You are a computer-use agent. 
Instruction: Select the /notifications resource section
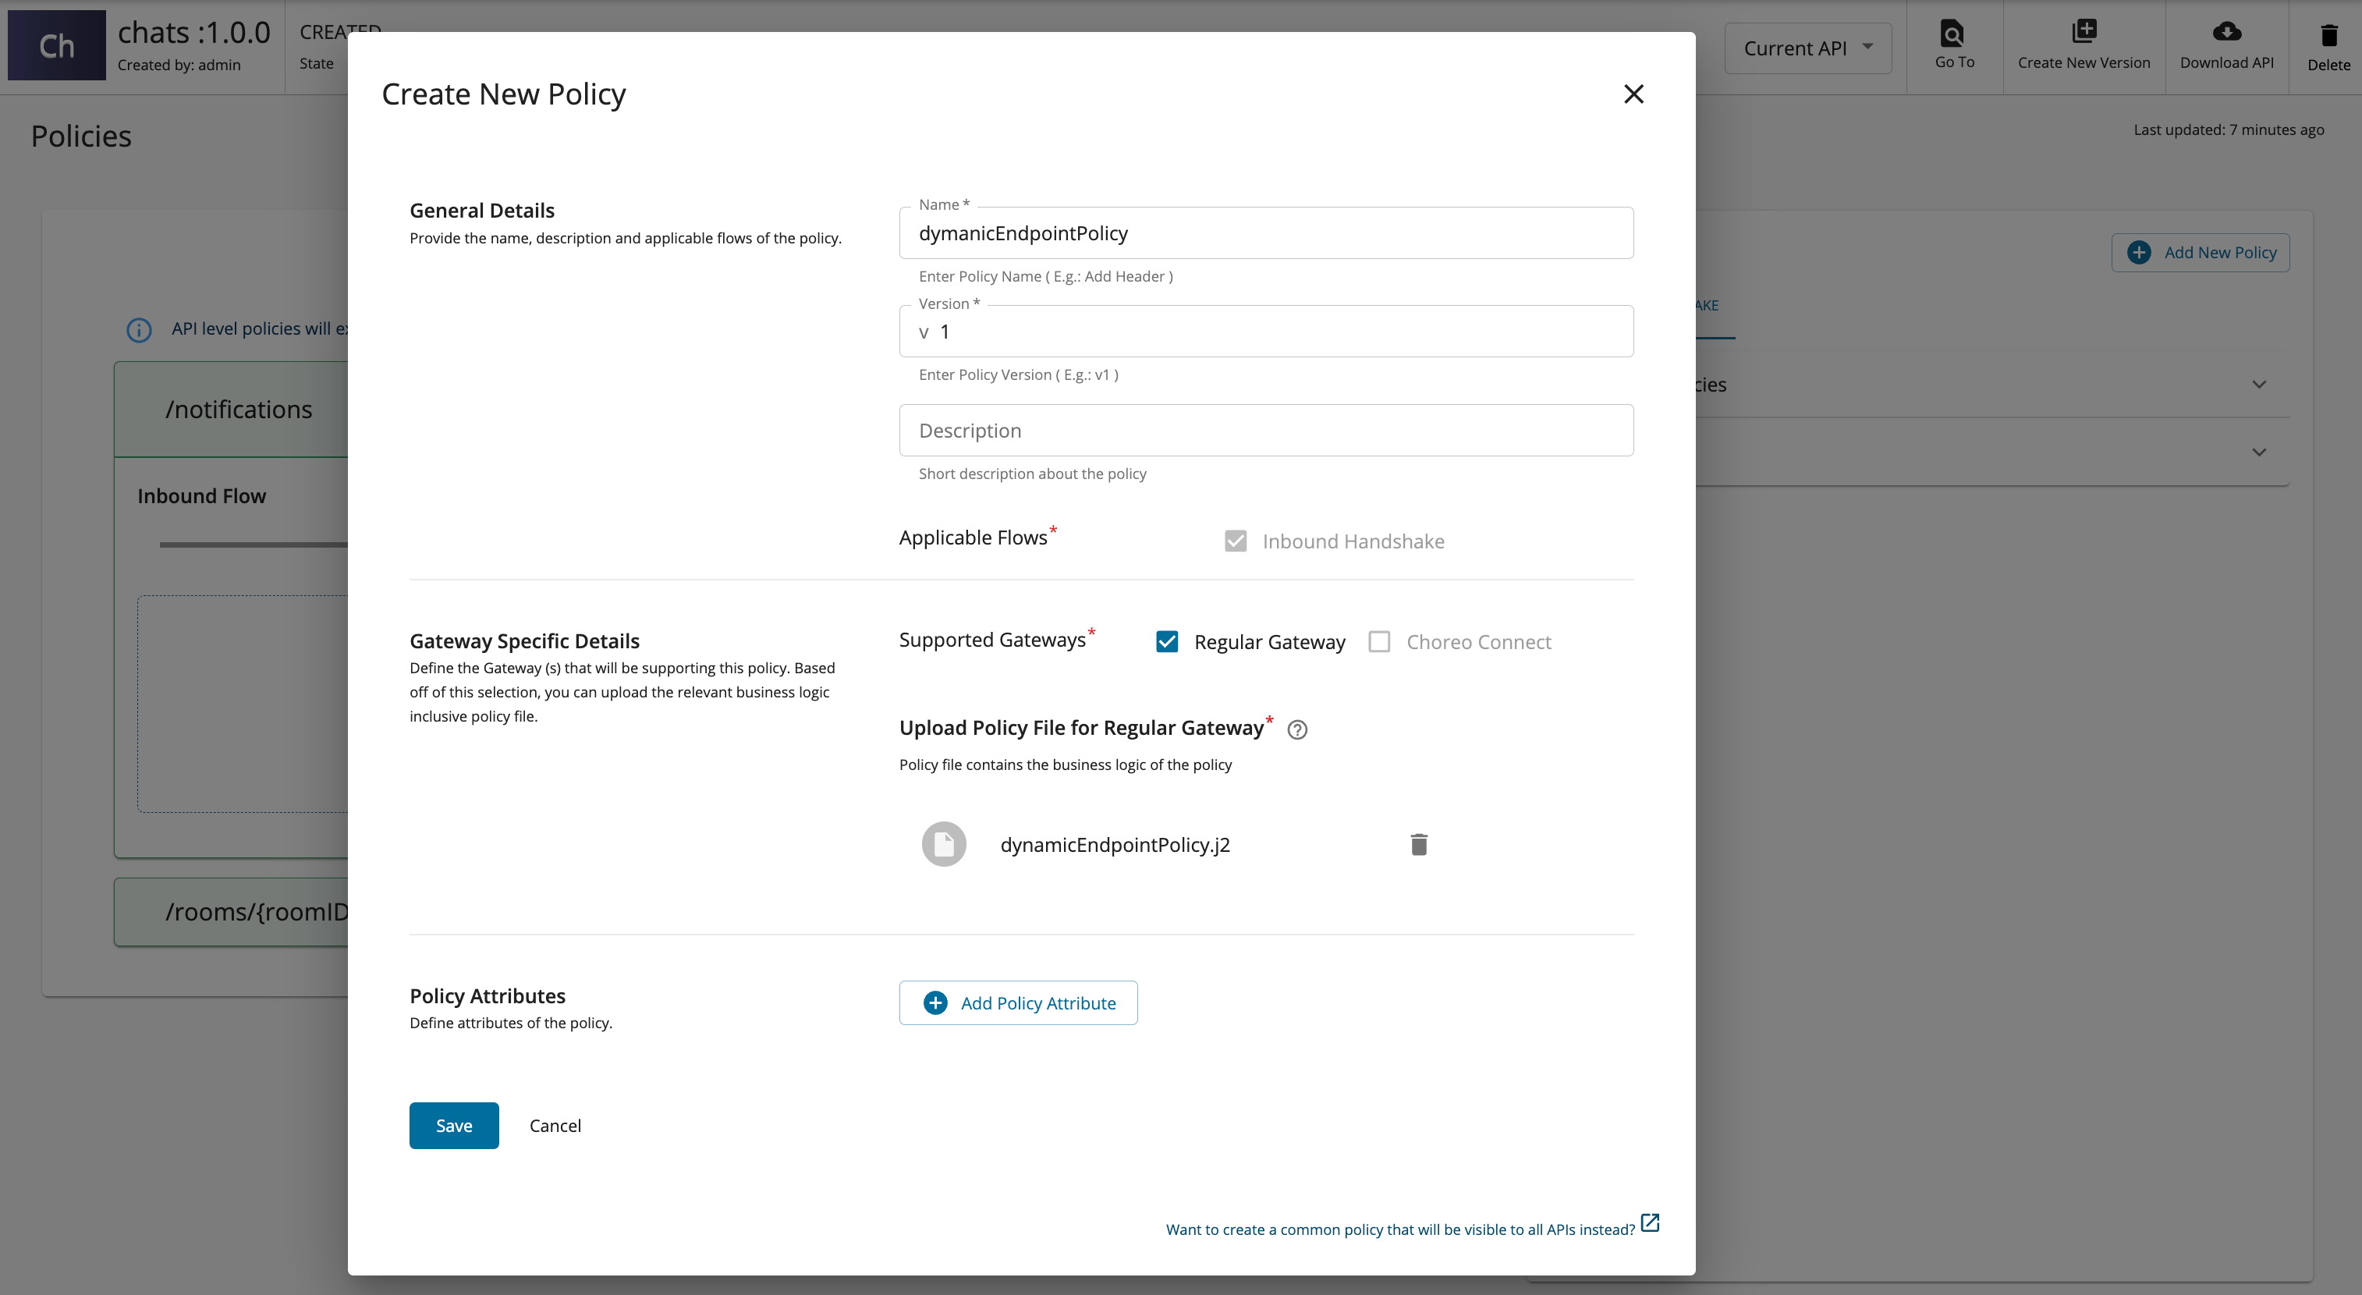click(x=239, y=409)
